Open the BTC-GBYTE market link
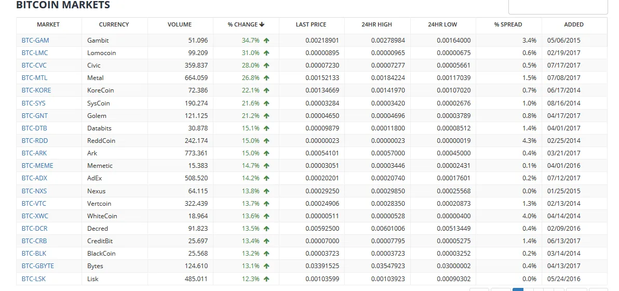 (x=38, y=266)
